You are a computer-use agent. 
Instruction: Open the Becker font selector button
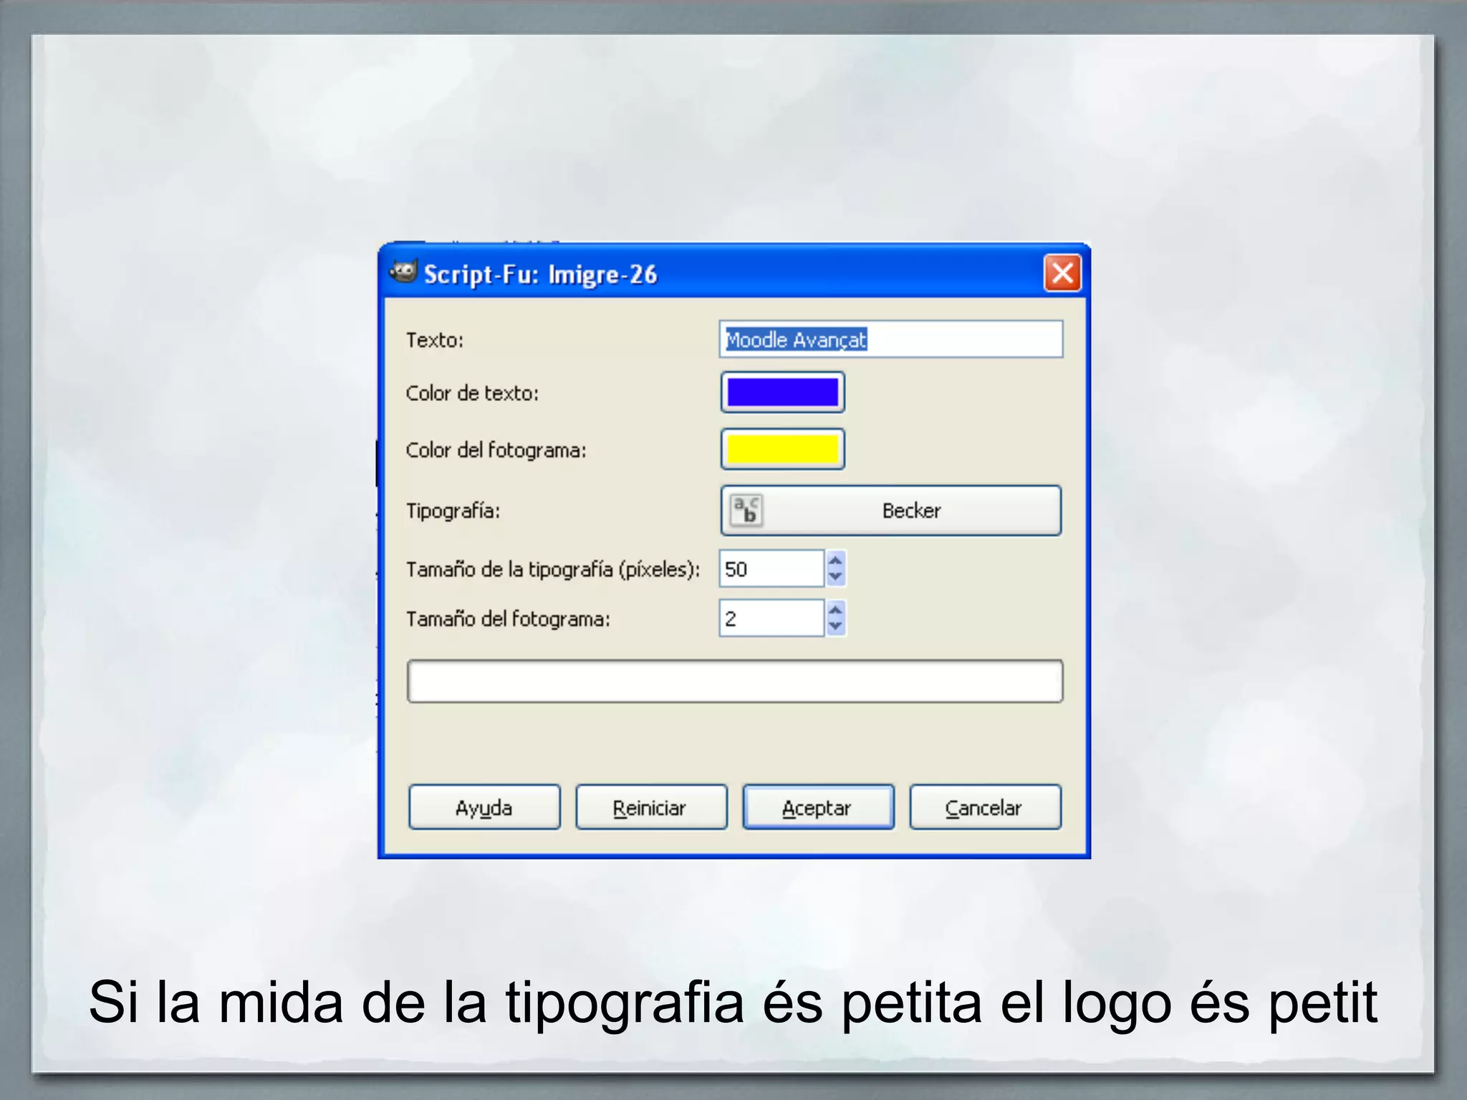pyautogui.click(x=890, y=511)
